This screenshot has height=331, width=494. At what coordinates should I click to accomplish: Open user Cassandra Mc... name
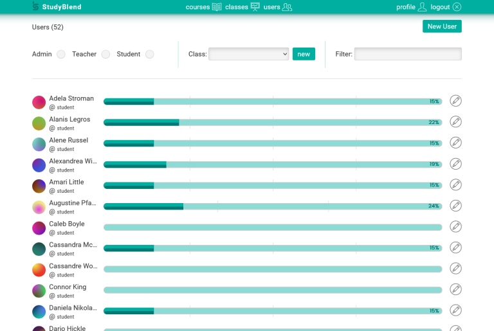tap(73, 245)
